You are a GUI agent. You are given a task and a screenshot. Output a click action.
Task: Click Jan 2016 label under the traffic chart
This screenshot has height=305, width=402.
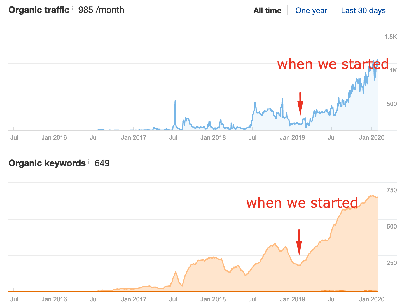54,137
